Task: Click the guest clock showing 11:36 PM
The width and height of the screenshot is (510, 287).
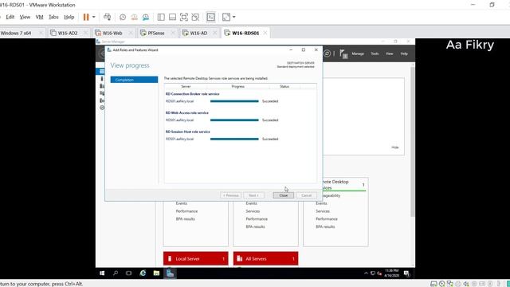Action: pyautogui.click(x=391, y=273)
